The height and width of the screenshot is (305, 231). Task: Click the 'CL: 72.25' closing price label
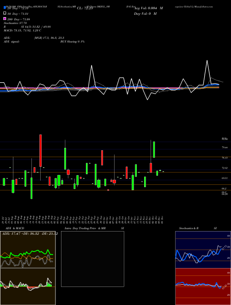coord(85,8)
